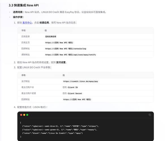Click the 通知地址 field label

click(x=25, y=55)
